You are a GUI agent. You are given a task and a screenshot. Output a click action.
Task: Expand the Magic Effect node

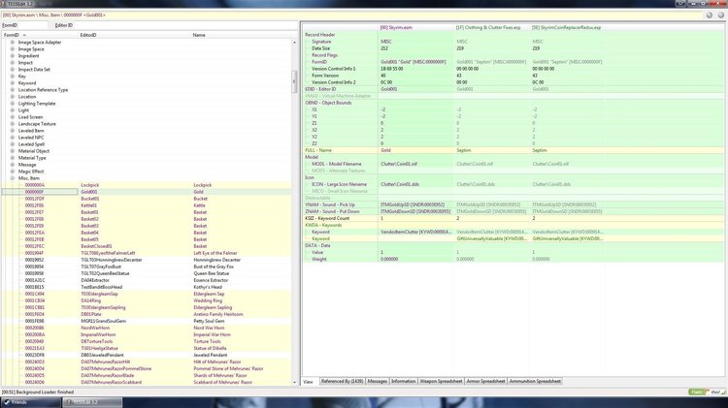point(13,172)
